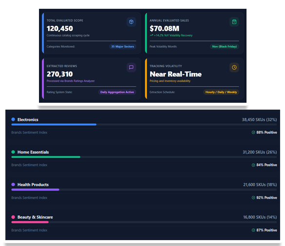Click the Categories Monitored label
The width and height of the screenshot is (285, 246).
[x=61, y=46]
